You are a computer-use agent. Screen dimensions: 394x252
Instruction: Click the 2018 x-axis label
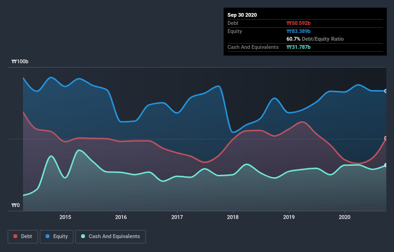[233, 217]
